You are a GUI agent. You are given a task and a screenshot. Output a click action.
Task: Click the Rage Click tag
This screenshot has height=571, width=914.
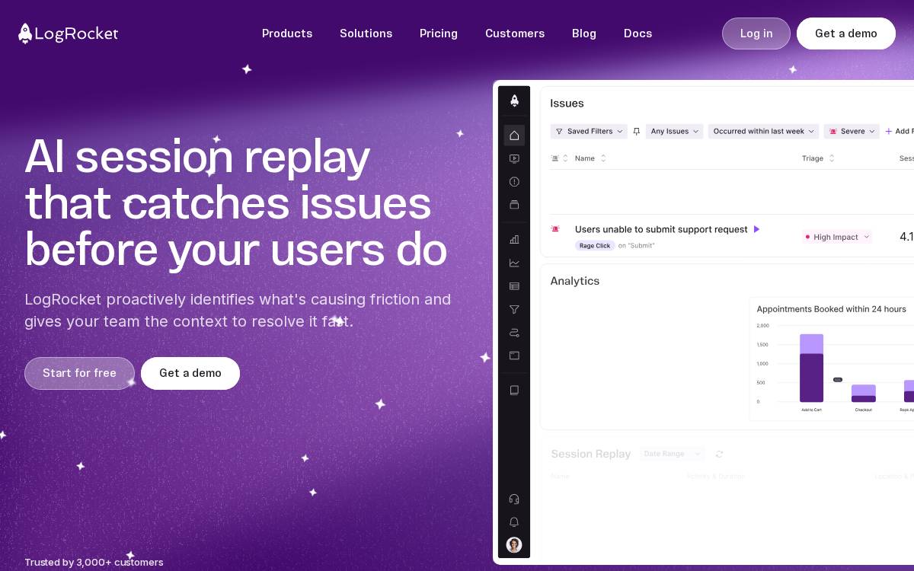pyautogui.click(x=595, y=246)
